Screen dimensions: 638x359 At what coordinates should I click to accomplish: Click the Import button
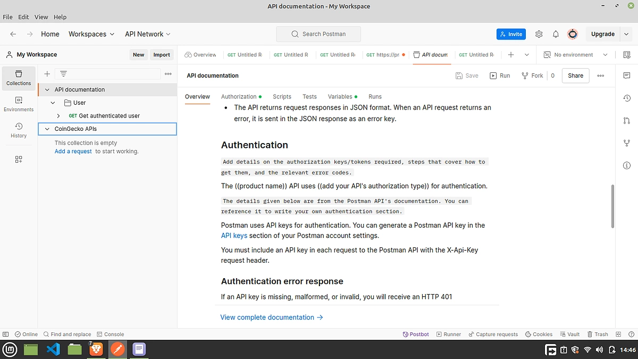[x=162, y=55]
